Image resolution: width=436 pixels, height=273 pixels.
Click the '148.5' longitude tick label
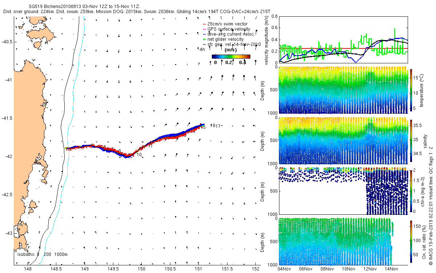56,269
